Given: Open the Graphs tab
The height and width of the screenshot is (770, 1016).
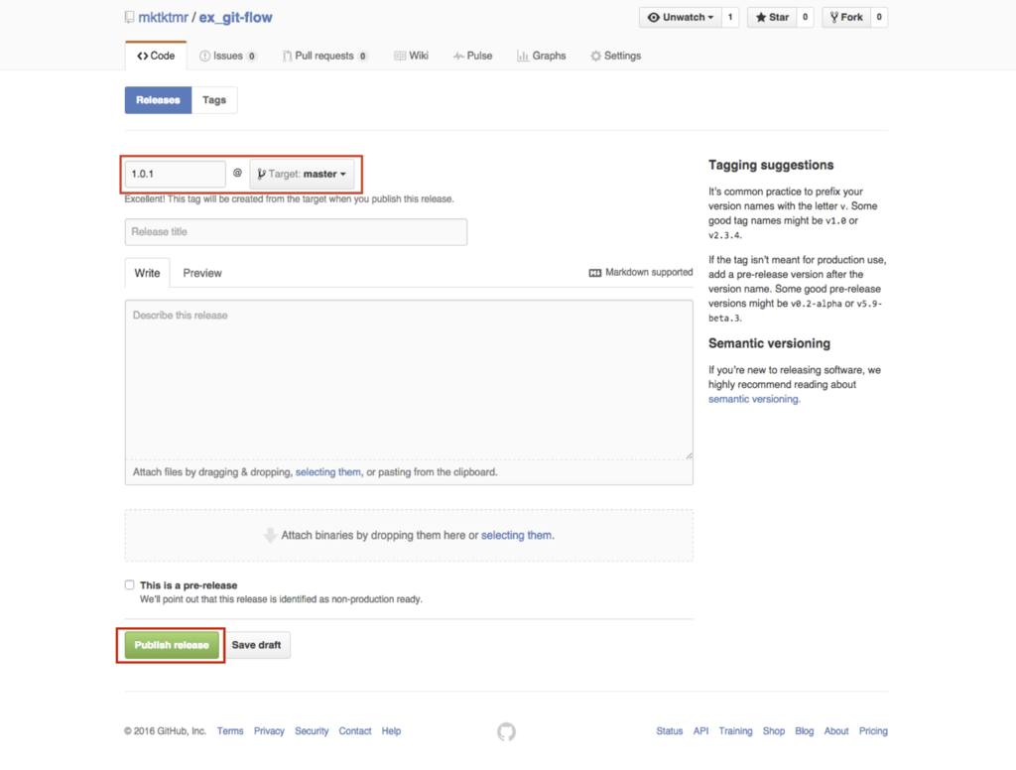Looking at the screenshot, I should (x=541, y=56).
